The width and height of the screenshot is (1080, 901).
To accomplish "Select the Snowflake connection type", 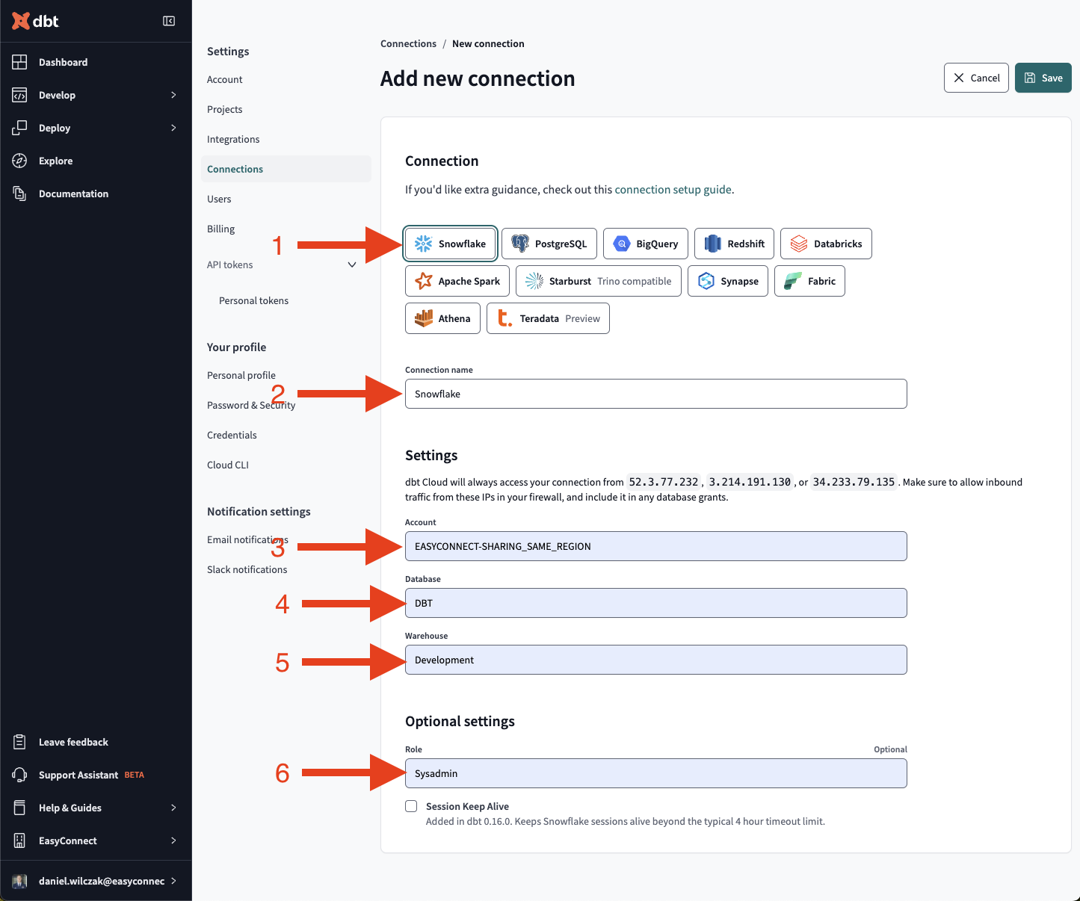I will click(451, 244).
